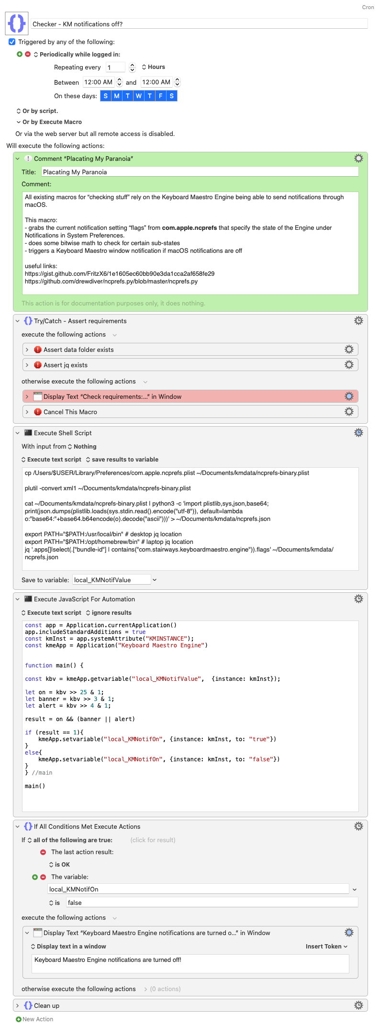Open local_KMNotifValue variable dropdown
This screenshot has height=1027, width=379.
click(x=155, y=580)
